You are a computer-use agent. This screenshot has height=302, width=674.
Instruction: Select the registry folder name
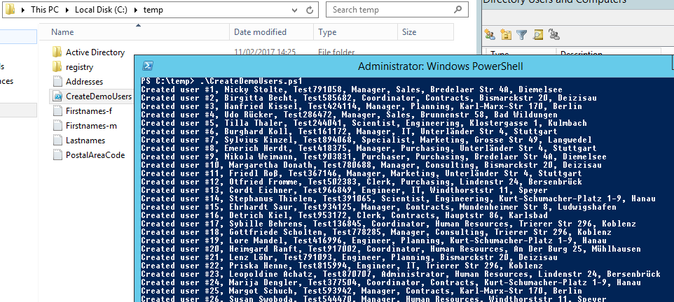(80, 67)
